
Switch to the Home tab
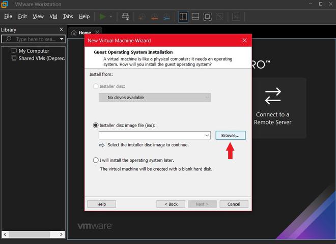coord(85,33)
